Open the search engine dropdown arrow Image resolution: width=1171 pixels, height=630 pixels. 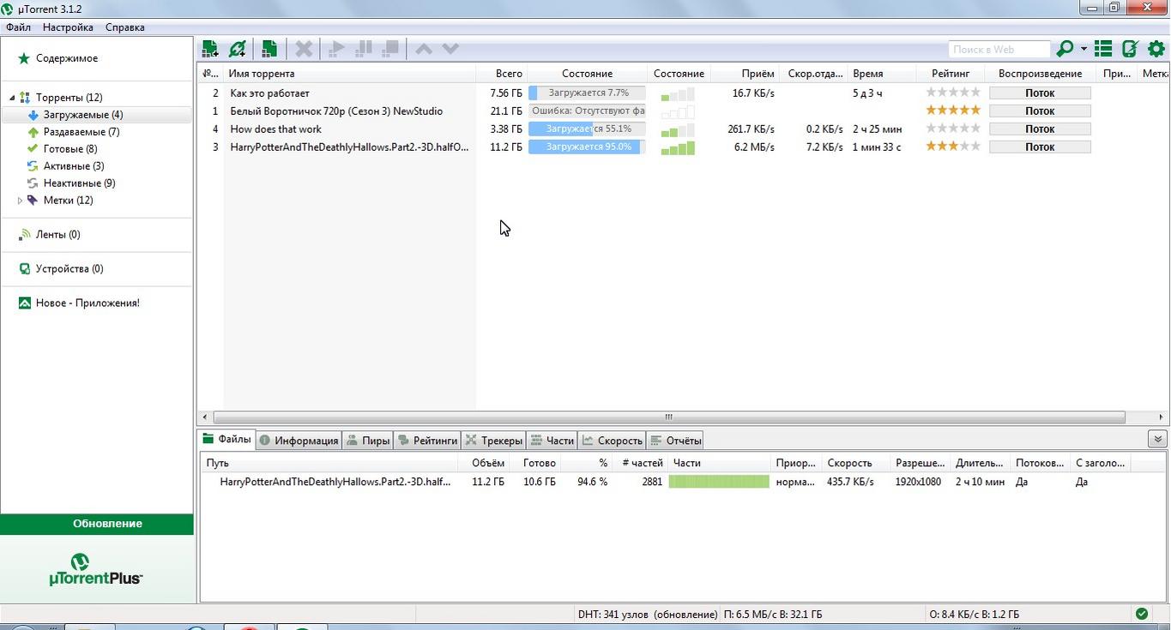pos(1083,50)
